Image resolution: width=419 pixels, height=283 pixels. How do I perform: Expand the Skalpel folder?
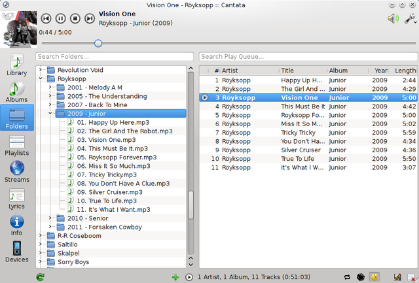[x=41, y=253]
